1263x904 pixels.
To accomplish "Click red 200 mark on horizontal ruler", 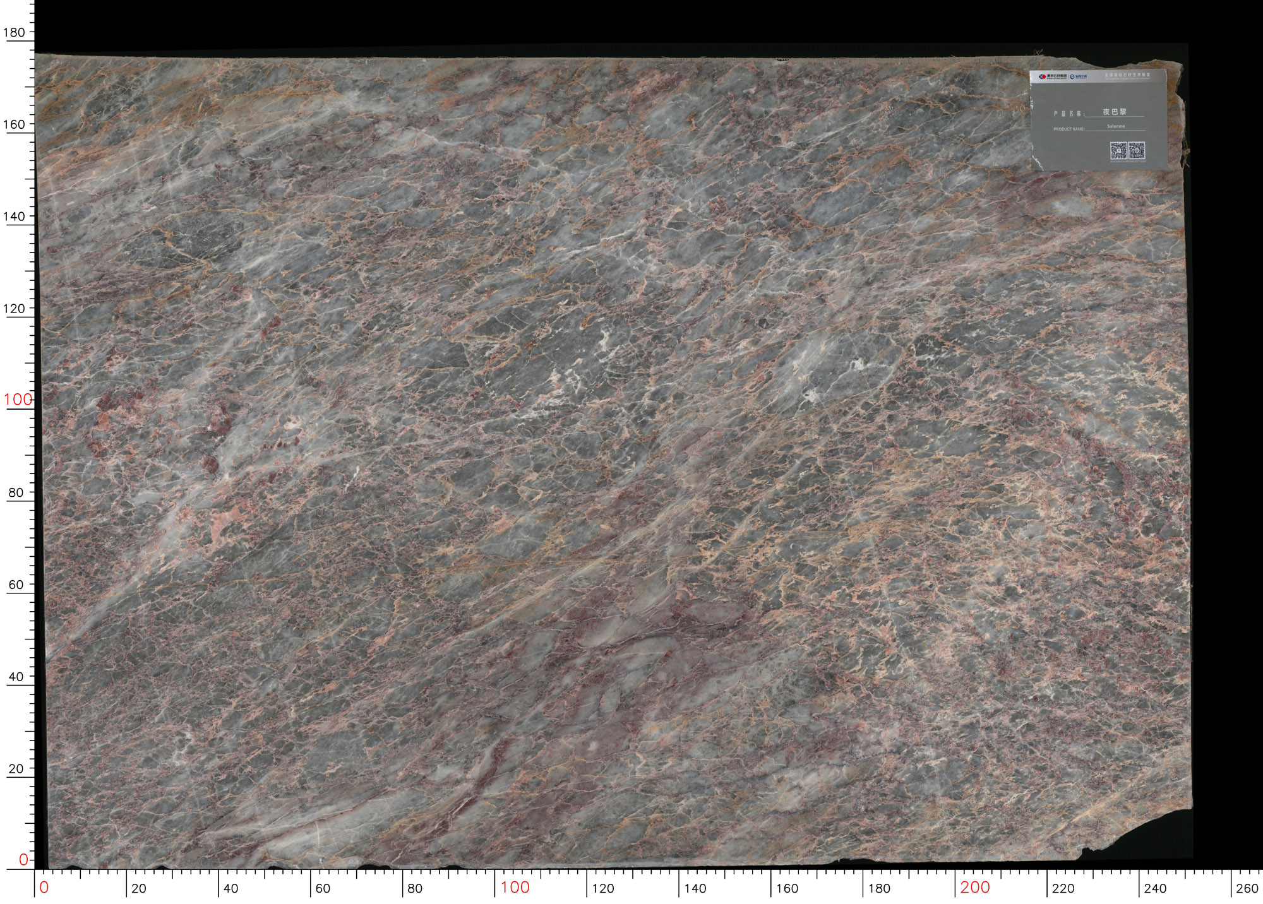I will pyautogui.click(x=974, y=888).
